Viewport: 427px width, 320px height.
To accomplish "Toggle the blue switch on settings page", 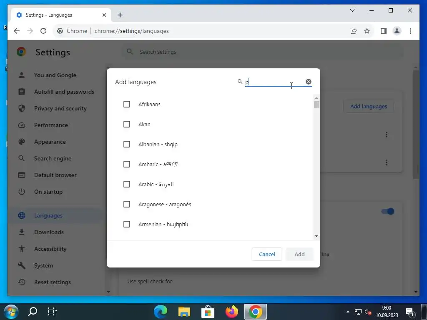I will click(388, 211).
